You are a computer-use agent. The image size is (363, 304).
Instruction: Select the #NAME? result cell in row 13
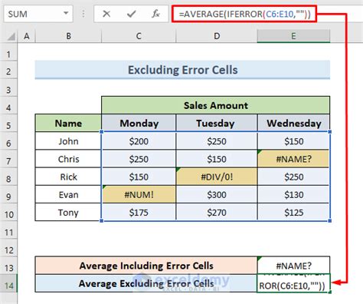pos(293,266)
